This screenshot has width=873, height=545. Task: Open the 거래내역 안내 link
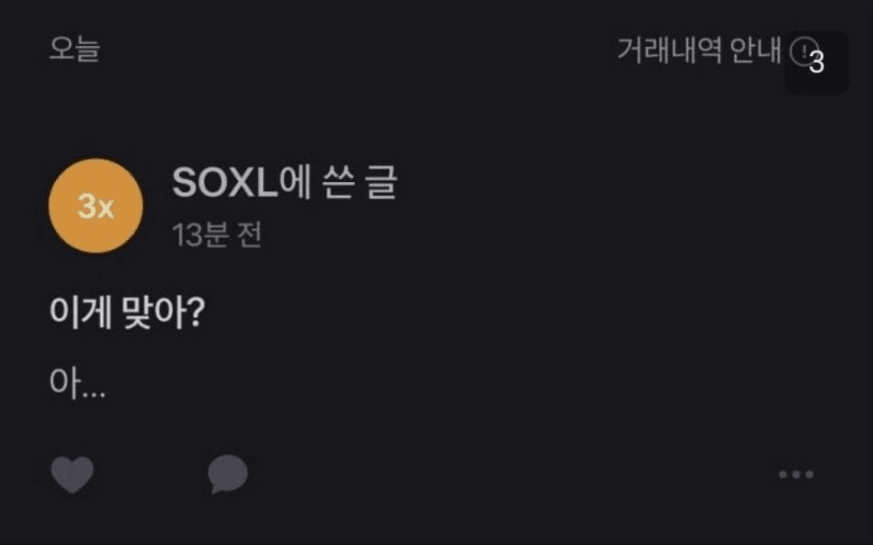(698, 50)
